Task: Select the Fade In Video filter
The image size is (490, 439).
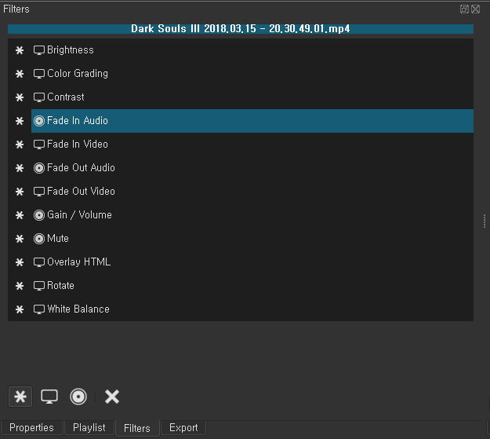Action: [252, 145]
